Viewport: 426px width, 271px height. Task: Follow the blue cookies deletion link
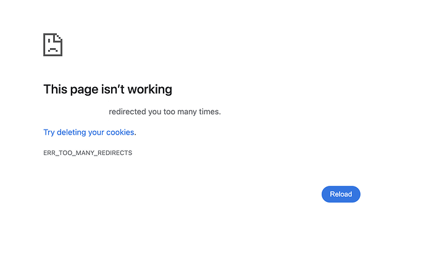(89, 132)
